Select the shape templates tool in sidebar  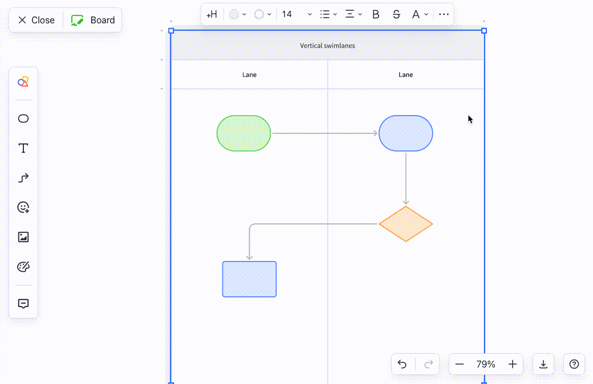point(23,81)
